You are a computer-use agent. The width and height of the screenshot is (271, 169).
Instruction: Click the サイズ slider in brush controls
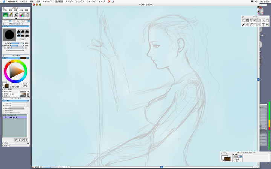[17, 43]
